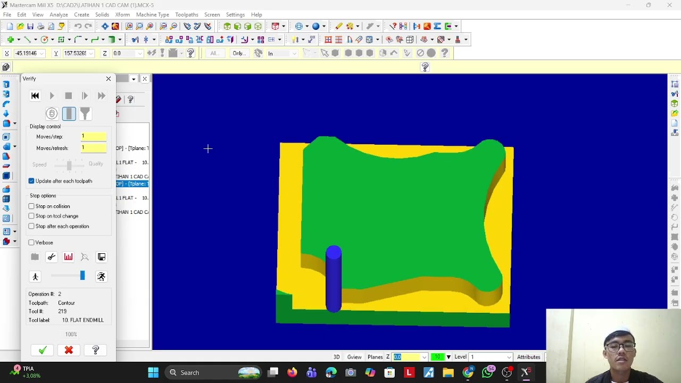The height and width of the screenshot is (383, 681).
Task: Open the Solids menu
Action: (x=102, y=14)
